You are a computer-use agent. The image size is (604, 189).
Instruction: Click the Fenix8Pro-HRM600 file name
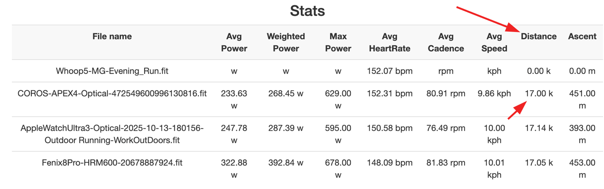click(112, 163)
